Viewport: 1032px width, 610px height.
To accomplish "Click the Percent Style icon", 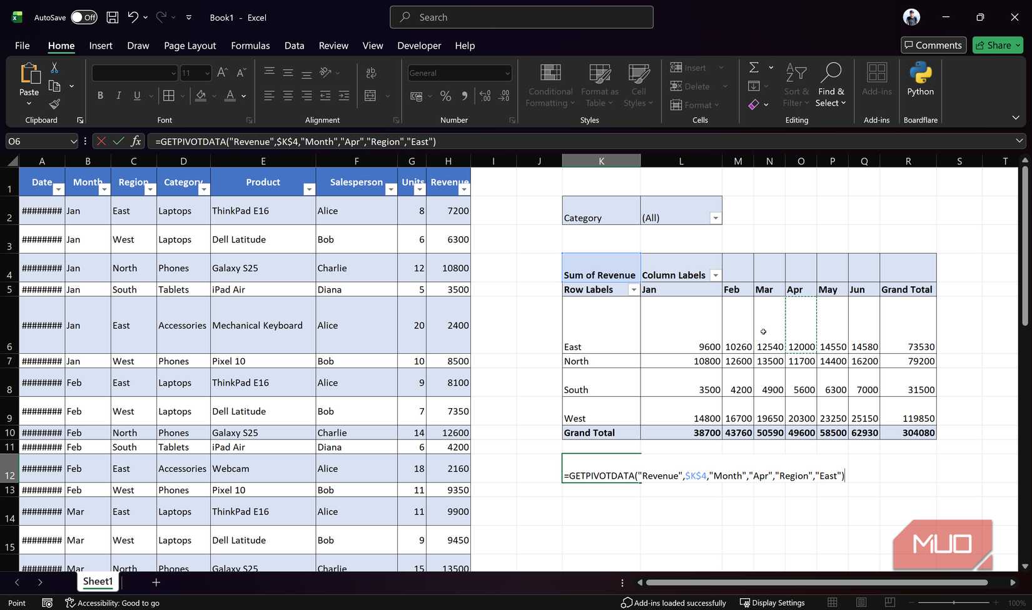I will 445,96.
